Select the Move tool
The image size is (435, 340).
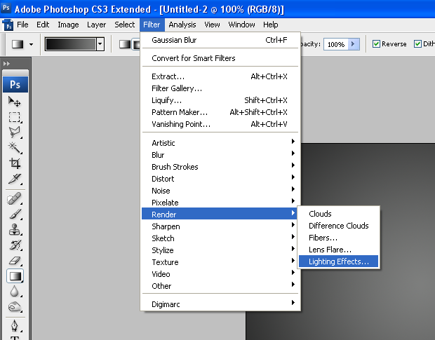tap(15, 102)
